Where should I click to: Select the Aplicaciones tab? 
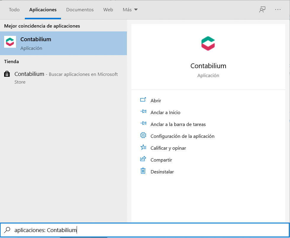[43, 9]
